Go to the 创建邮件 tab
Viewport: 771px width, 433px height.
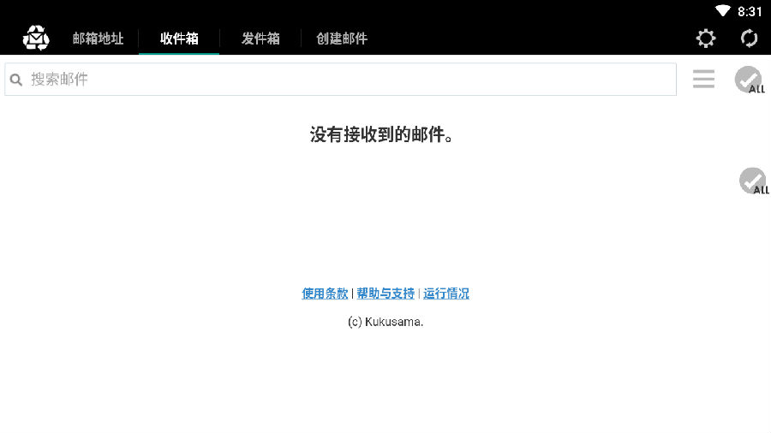[x=342, y=39]
